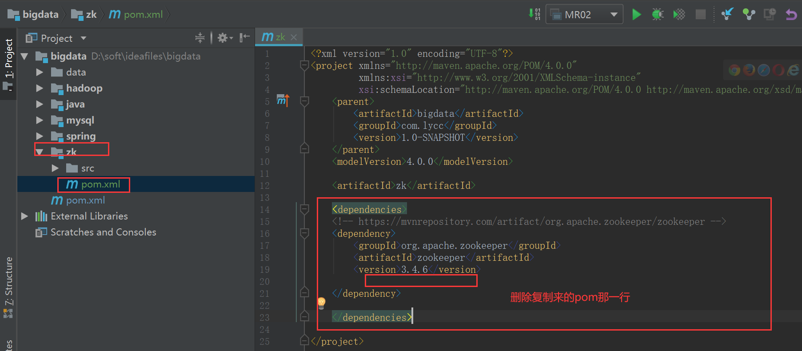This screenshot has width=802, height=351.
Task: Click fold marker at closing parent line 9
Action: 304,148
